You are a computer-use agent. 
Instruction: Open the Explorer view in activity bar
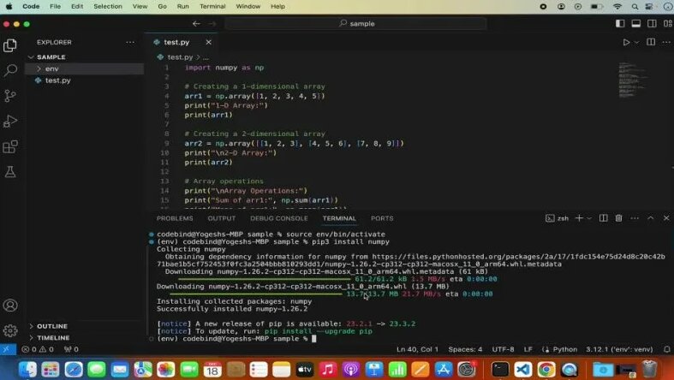point(10,45)
